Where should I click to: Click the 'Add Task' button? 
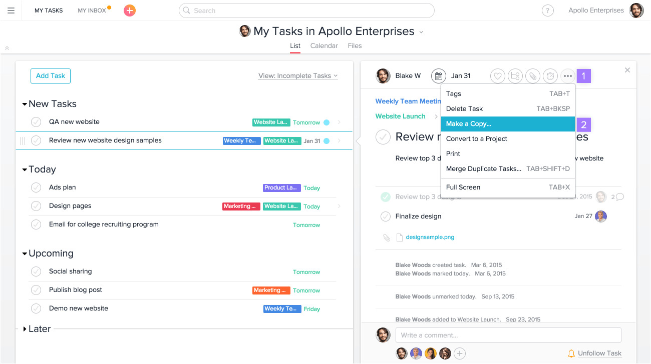(x=51, y=76)
